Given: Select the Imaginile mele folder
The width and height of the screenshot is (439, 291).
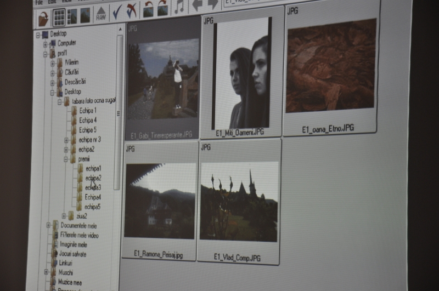Looking at the screenshot, I should (x=72, y=244).
